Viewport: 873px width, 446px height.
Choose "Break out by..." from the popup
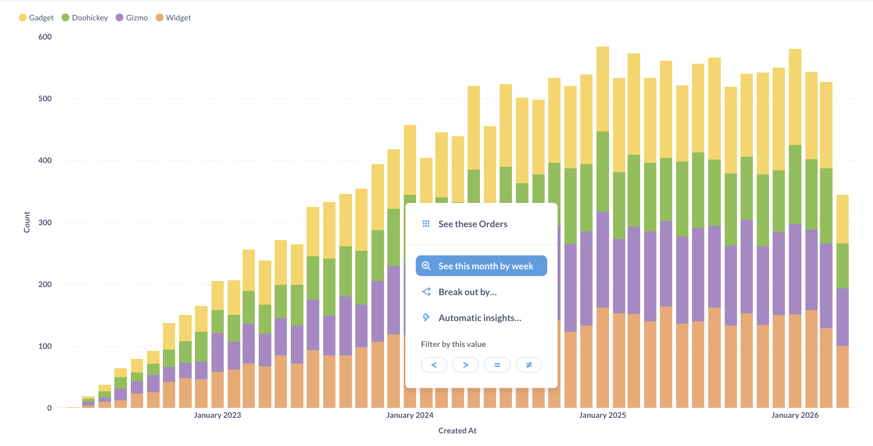tap(468, 292)
